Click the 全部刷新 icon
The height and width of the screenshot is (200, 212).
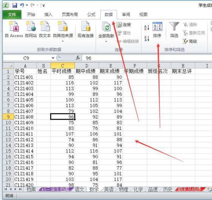point(106,27)
